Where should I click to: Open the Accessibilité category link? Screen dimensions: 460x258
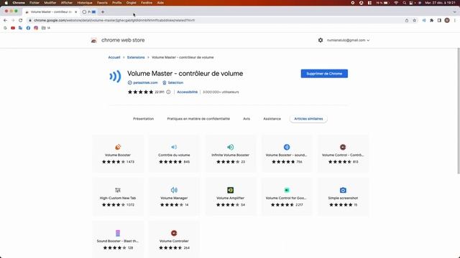(187, 92)
